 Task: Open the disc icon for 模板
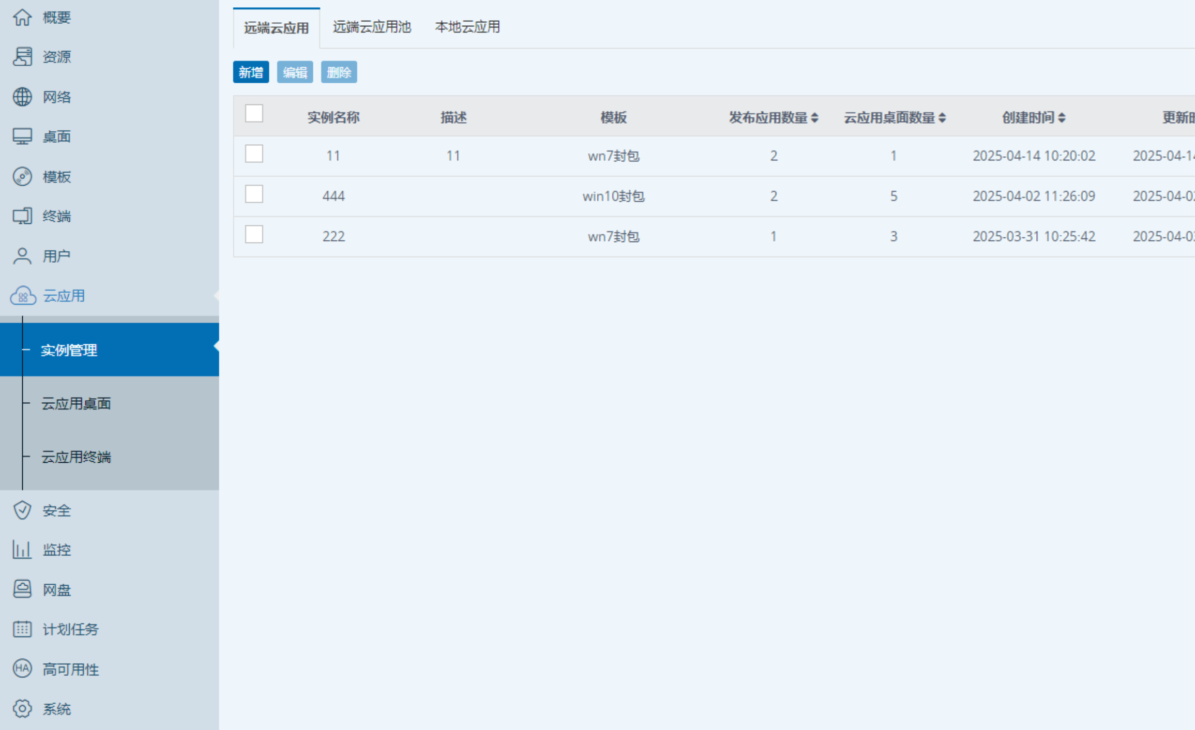(x=22, y=177)
